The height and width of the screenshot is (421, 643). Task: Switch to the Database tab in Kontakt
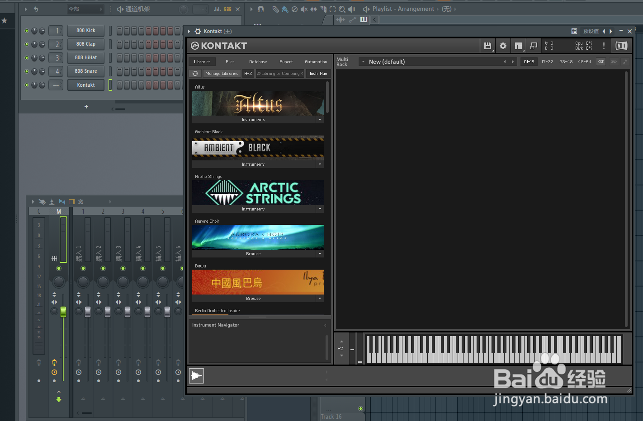pos(258,62)
